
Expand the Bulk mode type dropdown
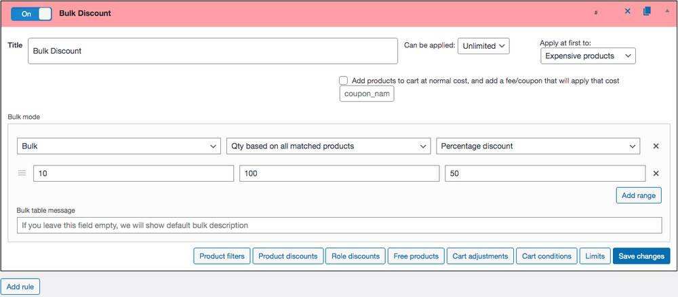click(x=119, y=146)
